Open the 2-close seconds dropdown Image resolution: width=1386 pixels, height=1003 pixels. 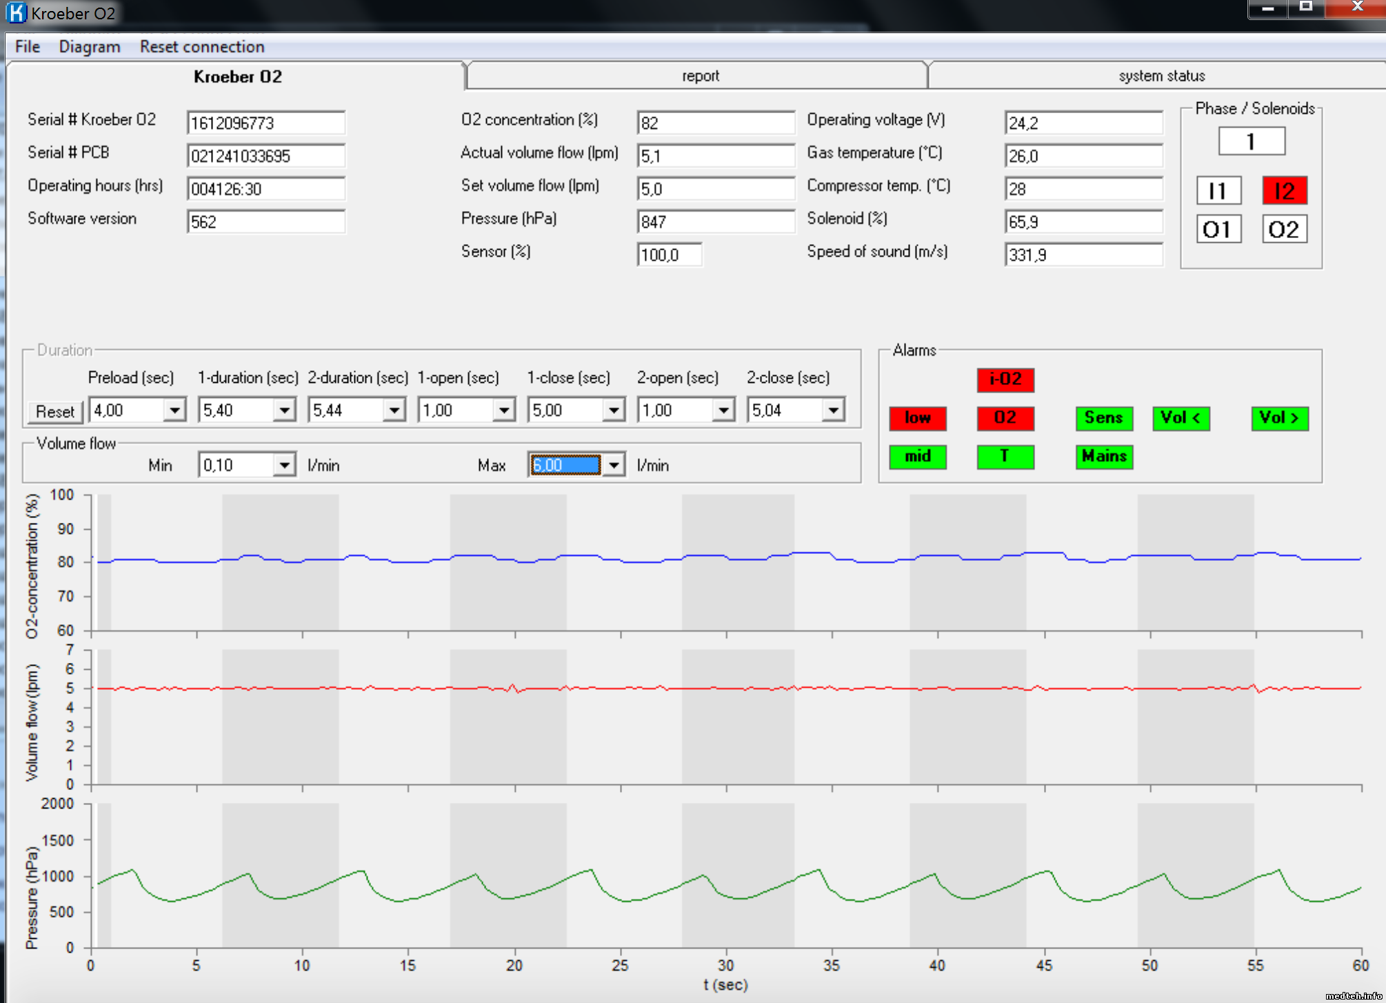[x=834, y=410]
